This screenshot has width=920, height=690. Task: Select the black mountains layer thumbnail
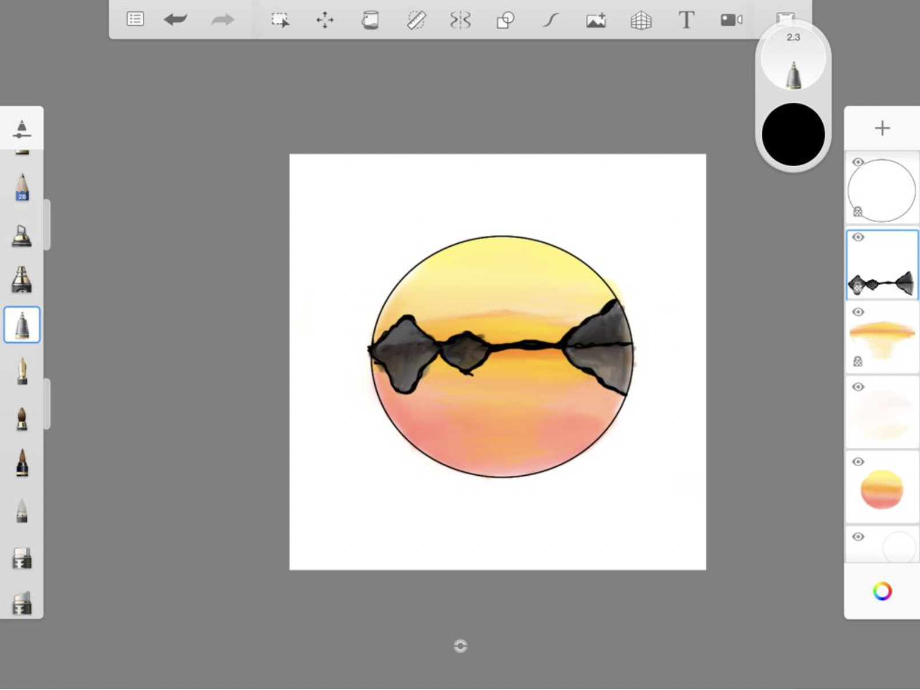(882, 264)
